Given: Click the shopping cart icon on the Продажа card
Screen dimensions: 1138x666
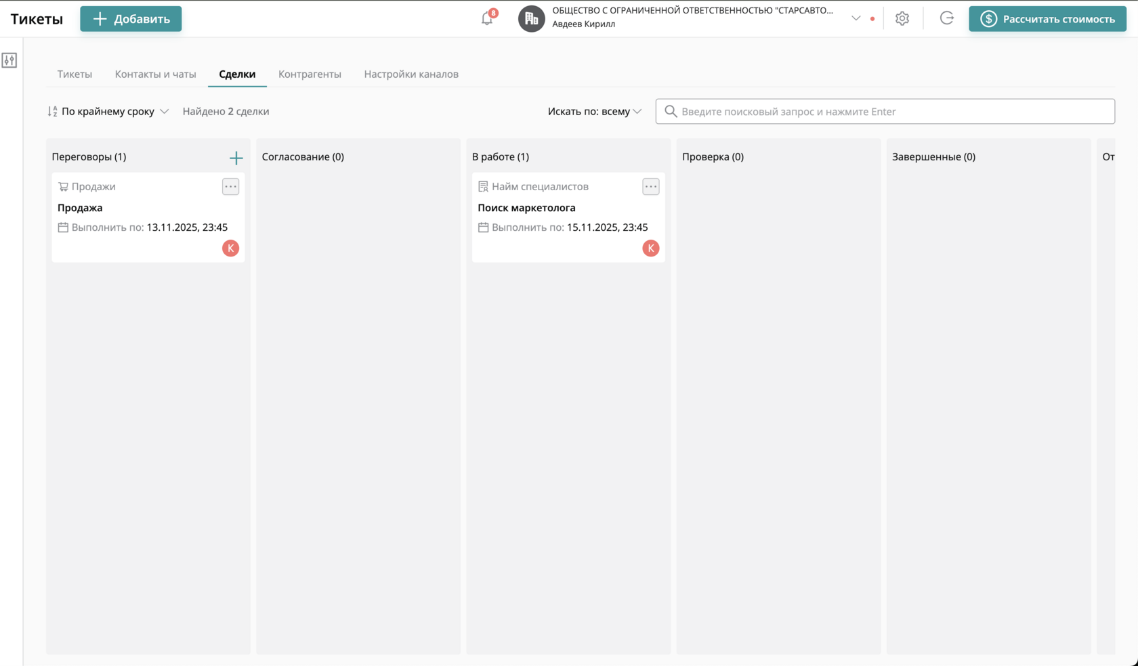Looking at the screenshot, I should tap(64, 186).
